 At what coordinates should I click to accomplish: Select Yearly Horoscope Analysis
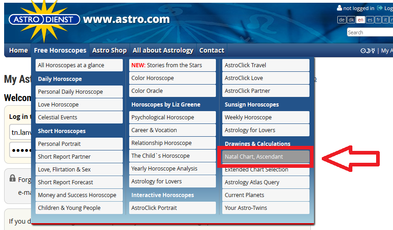[173, 168]
